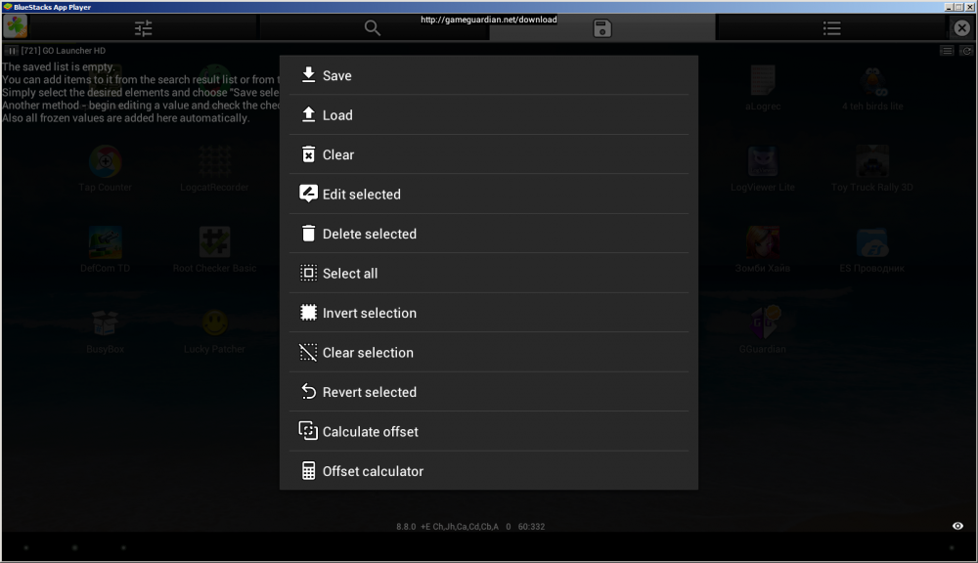Open the memory list tab icon

[831, 28]
